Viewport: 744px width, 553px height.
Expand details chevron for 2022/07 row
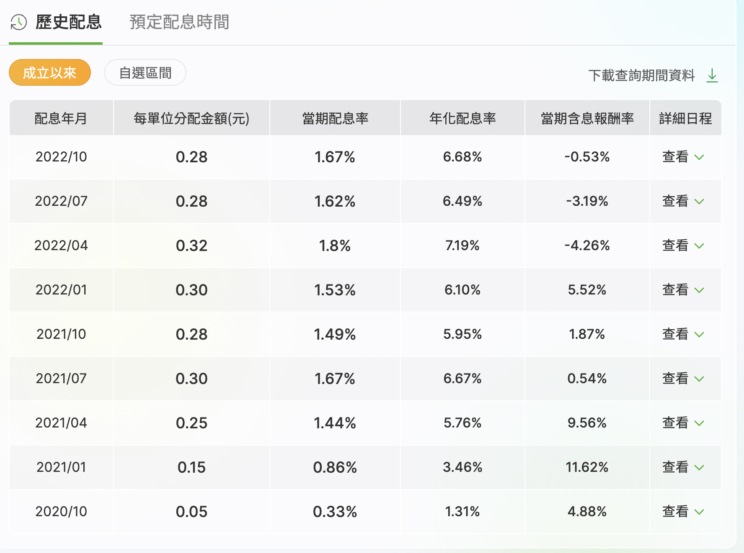coord(699,202)
